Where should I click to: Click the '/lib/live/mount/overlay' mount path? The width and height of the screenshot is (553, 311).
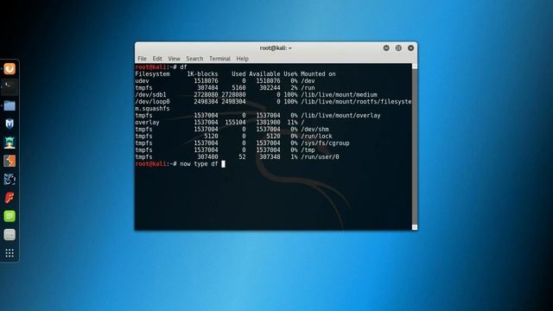tap(340, 116)
